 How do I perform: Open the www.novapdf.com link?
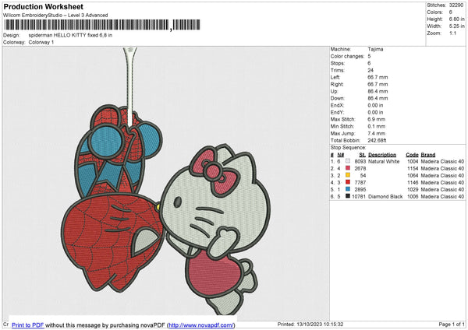point(201,325)
